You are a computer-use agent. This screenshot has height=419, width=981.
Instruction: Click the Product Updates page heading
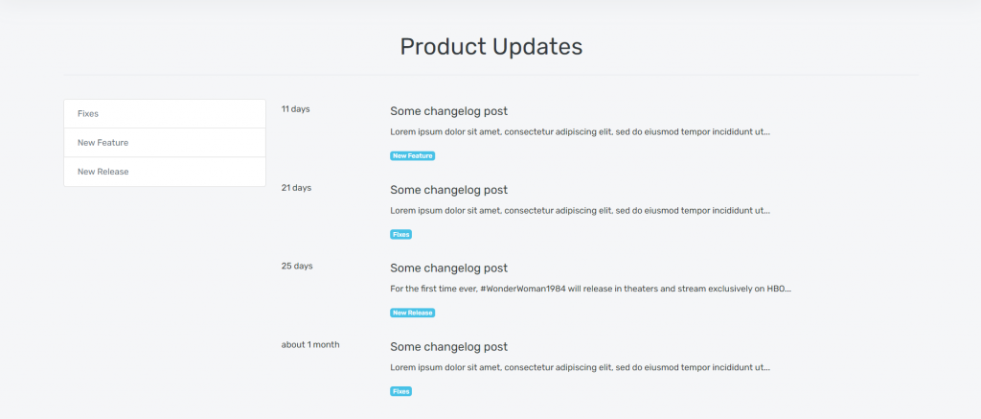(x=491, y=47)
